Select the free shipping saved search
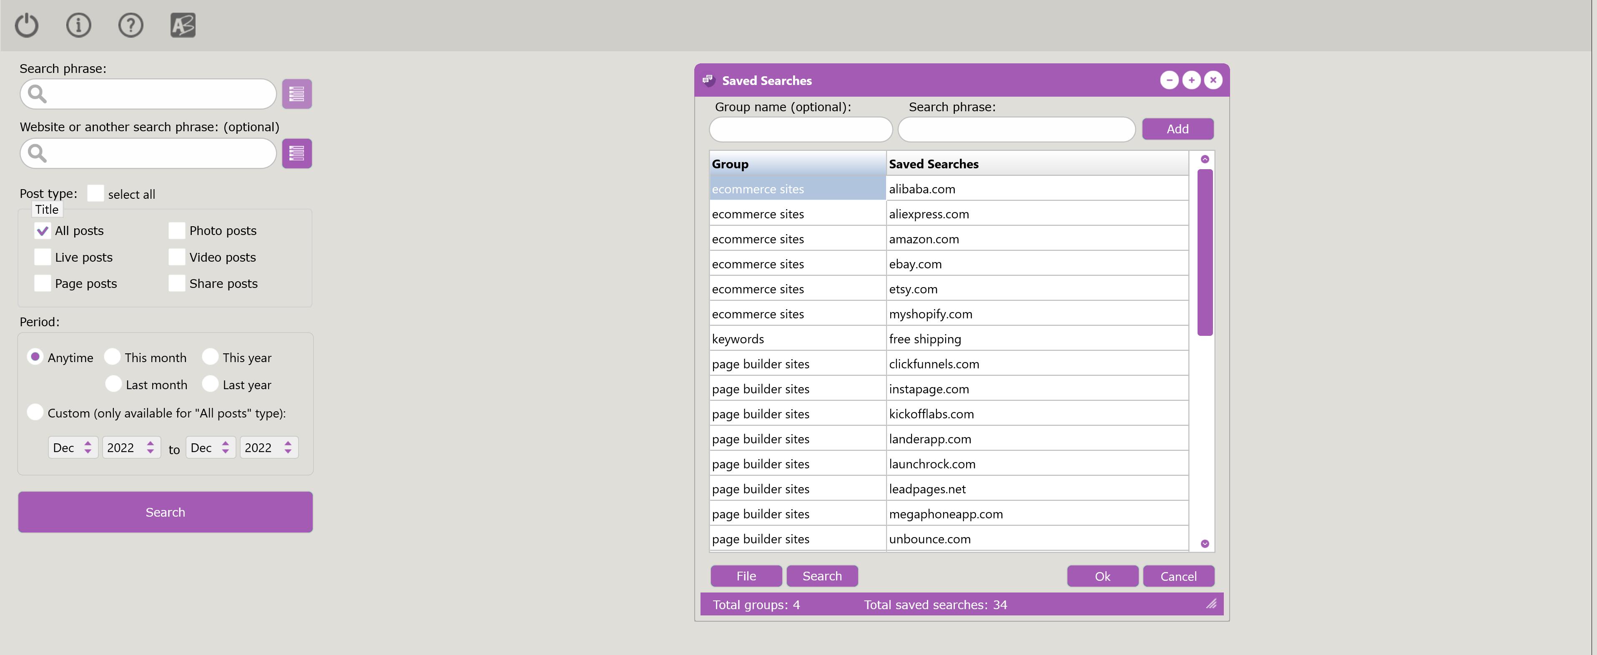The image size is (1597, 655). (x=1037, y=338)
